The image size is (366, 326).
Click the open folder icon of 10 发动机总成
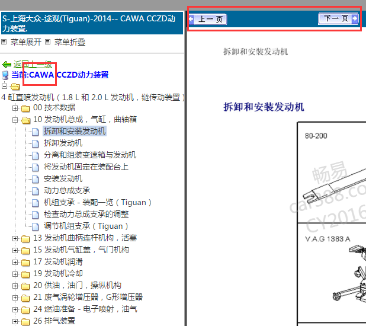(25, 120)
